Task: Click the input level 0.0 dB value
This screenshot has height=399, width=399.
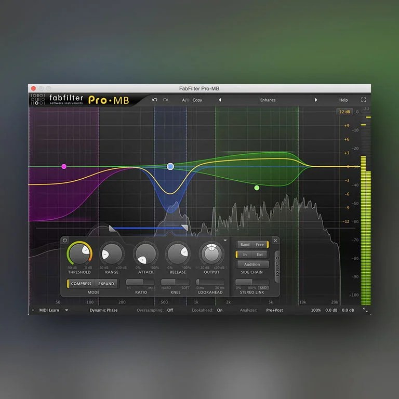Action: [x=331, y=310]
